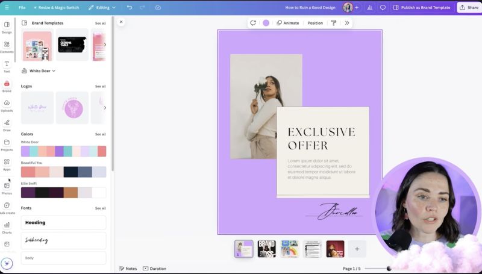Expand more toolbar options with double chevron

(x=347, y=23)
